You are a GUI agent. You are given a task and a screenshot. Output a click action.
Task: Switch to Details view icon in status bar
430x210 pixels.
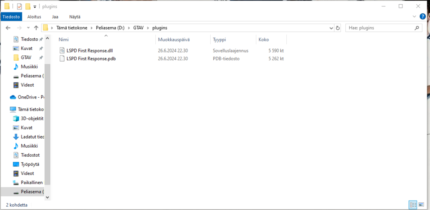(x=413, y=204)
